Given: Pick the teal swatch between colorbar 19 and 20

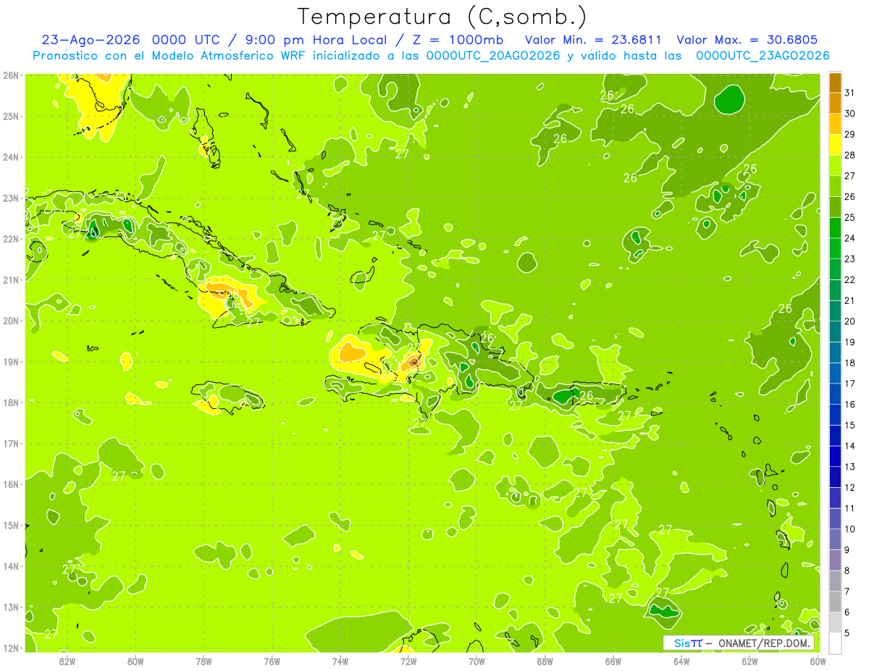Looking at the screenshot, I should coord(835,332).
